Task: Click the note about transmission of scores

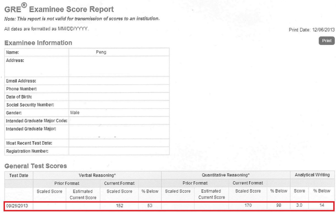Action: coord(82,19)
